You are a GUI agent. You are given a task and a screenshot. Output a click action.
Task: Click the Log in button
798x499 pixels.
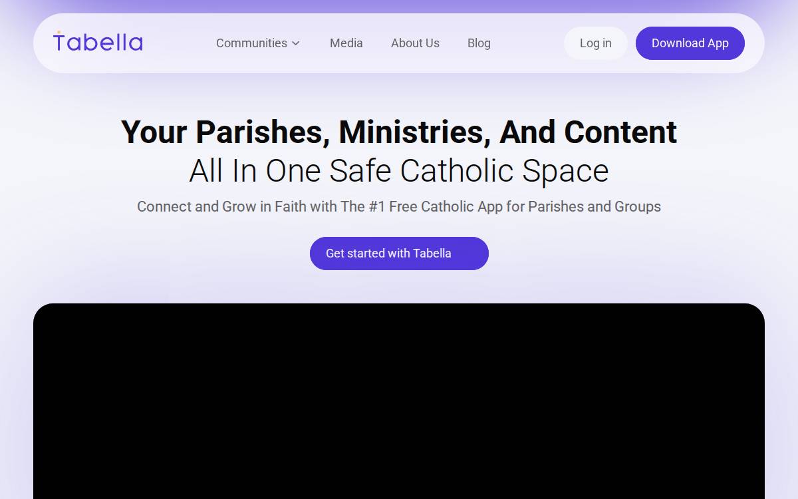596,43
